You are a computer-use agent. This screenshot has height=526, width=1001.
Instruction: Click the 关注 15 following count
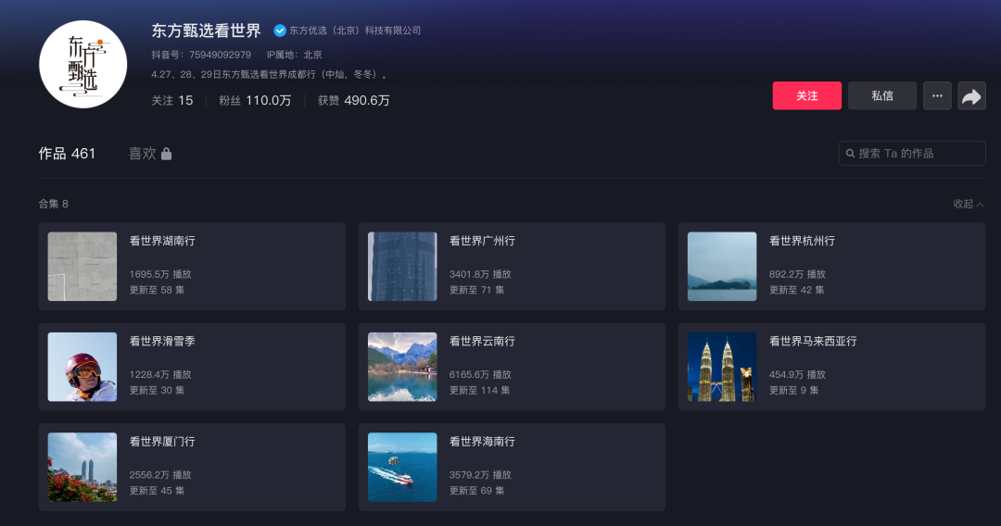[171, 101]
